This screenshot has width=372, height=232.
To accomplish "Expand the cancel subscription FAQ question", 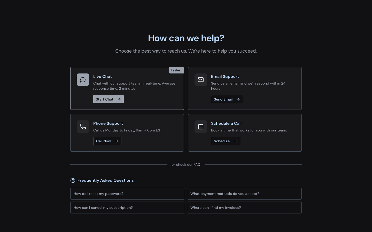I will click(x=127, y=208).
